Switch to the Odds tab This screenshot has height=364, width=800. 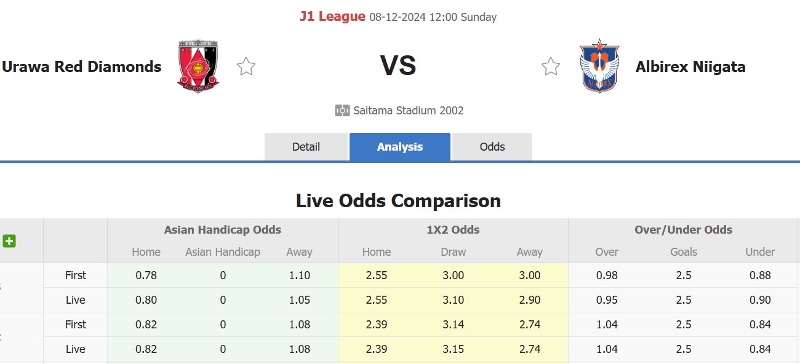pos(492,147)
